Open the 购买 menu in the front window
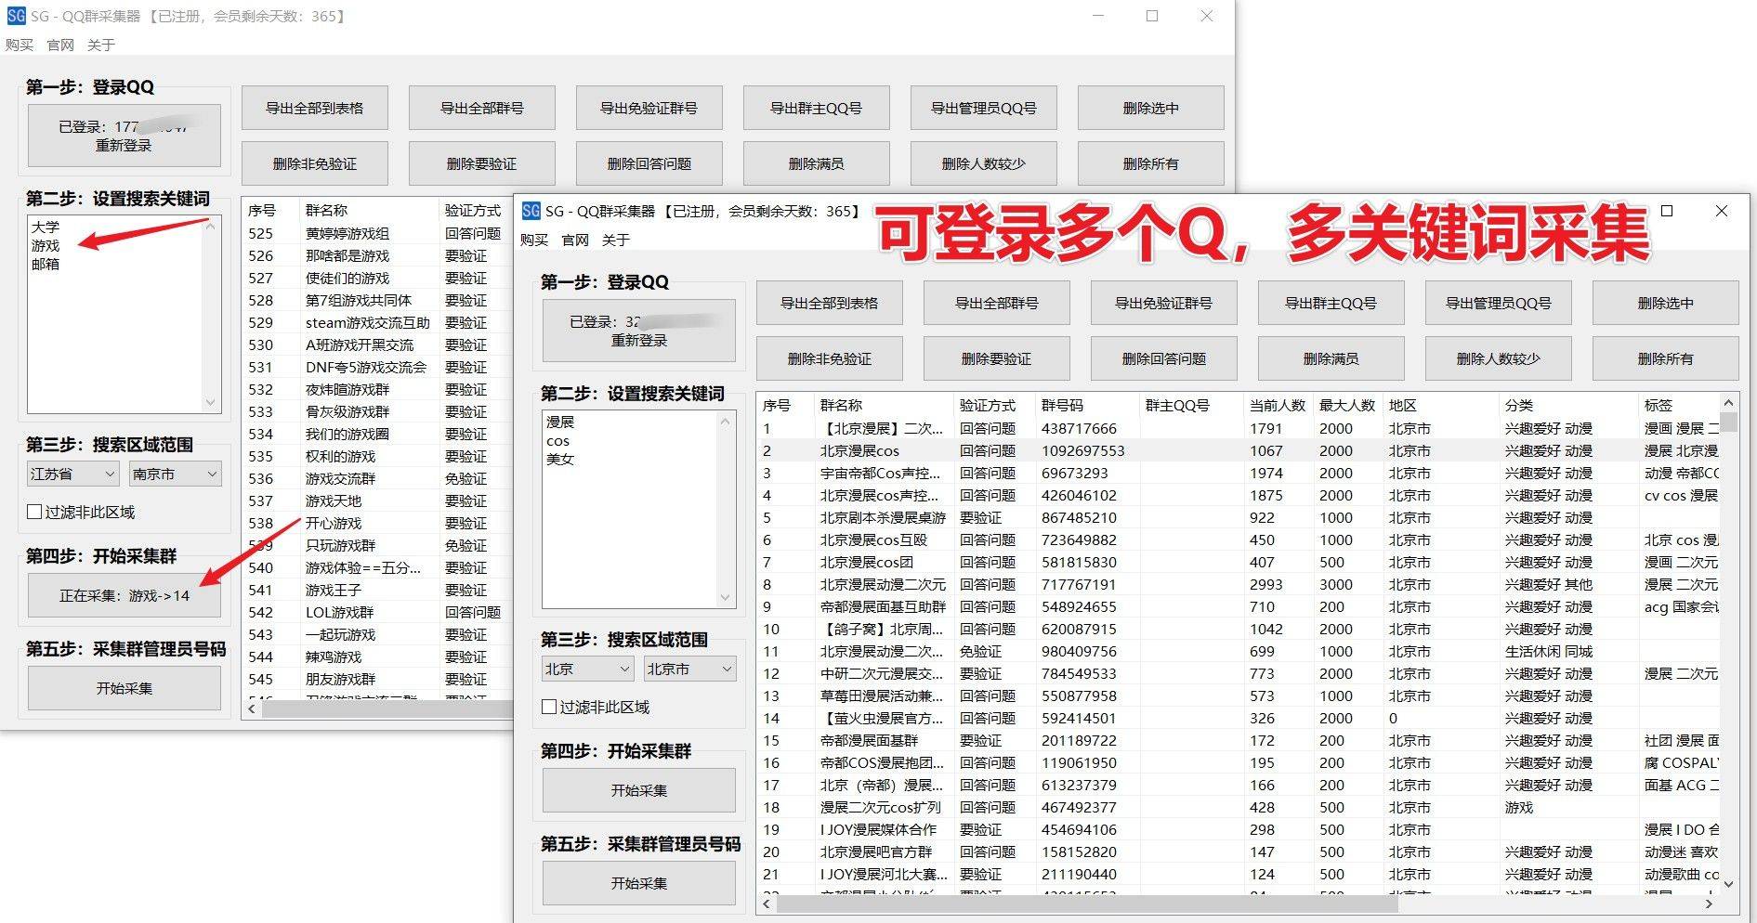 pos(533,240)
